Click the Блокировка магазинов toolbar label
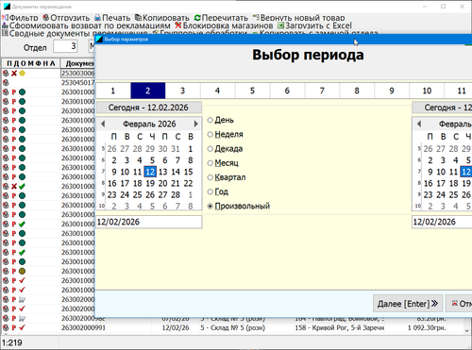472x350 pixels. [228, 25]
